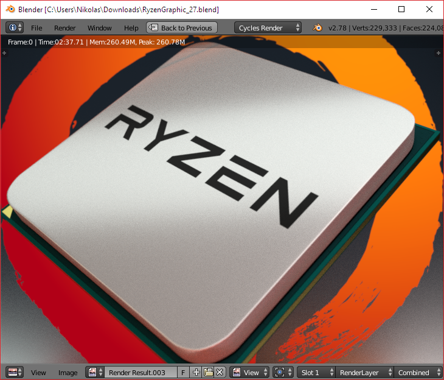Open the Slot 1 render slot dropdown

[316, 372]
